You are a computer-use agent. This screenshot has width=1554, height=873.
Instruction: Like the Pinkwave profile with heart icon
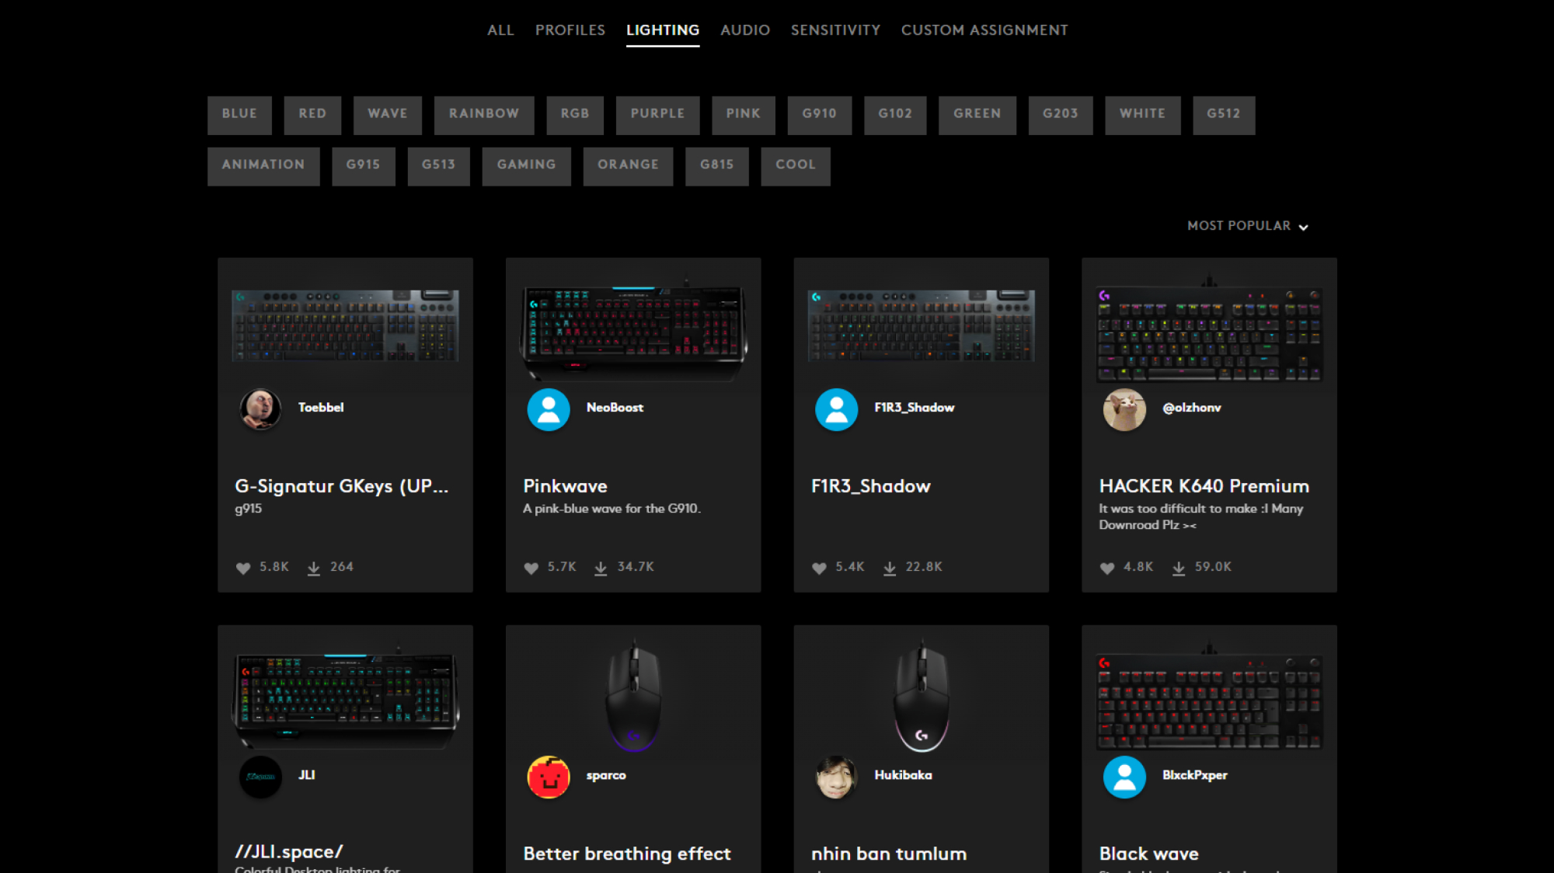click(x=531, y=568)
